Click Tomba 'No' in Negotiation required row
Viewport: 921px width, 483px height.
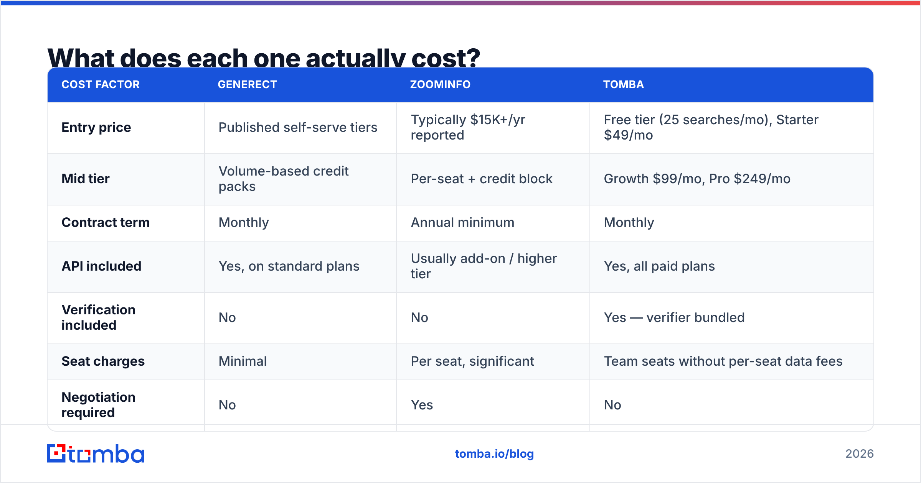(612, 405)
